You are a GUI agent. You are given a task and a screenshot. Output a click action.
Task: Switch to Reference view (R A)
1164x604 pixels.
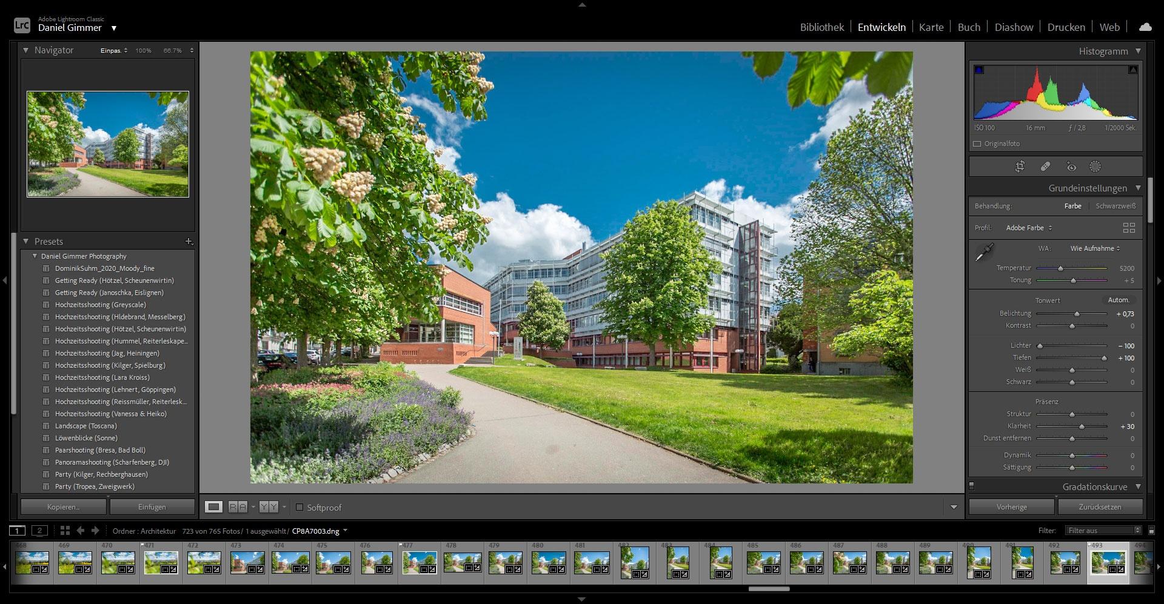point(238,507)
